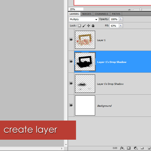This screenshot has height=151, width=151.
Task: Select the unselected Layer 1's Drop Shadow name
Action: tap(110, 84)
